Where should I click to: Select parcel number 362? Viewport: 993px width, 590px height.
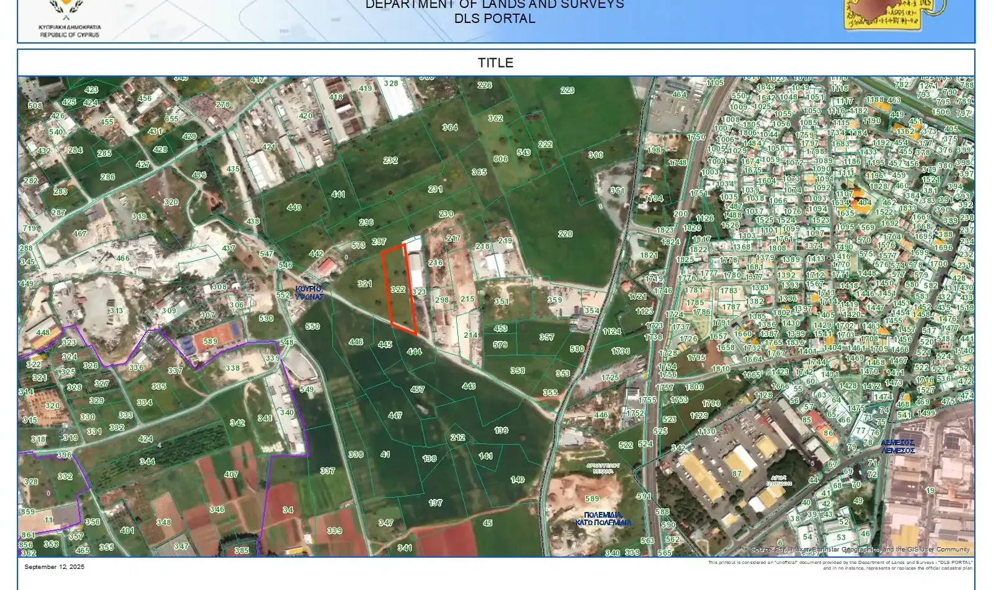[495, 118]
